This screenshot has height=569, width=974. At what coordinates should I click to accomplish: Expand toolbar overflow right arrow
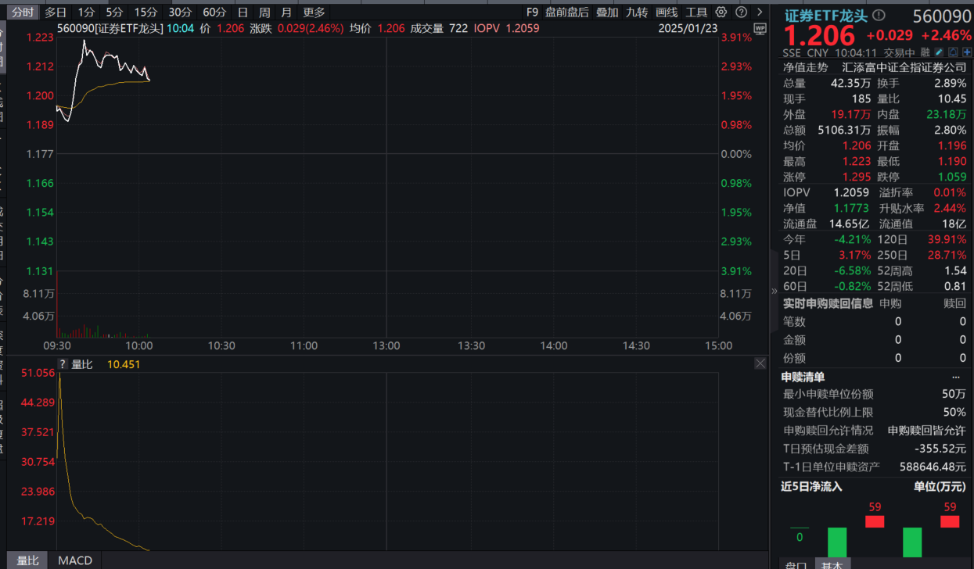760,13
